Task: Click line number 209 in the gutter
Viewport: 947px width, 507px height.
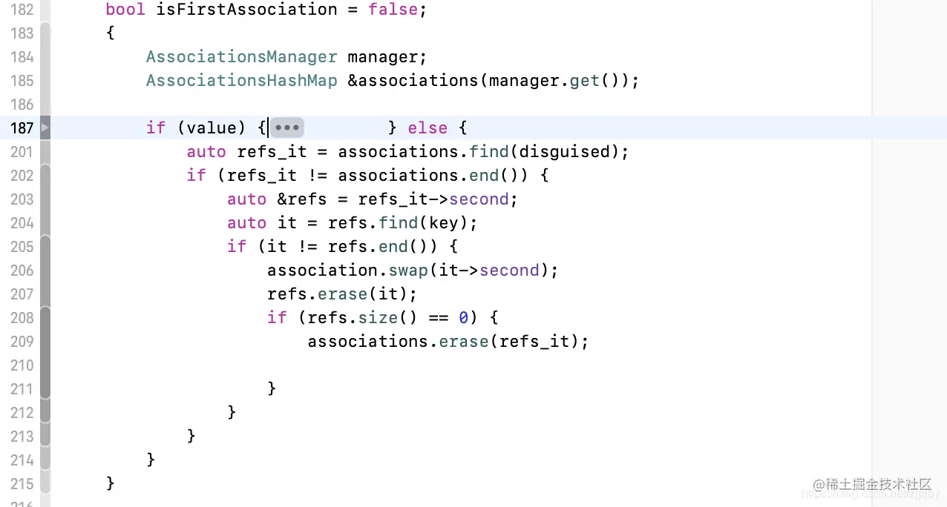Action: (x=22, y=342)
